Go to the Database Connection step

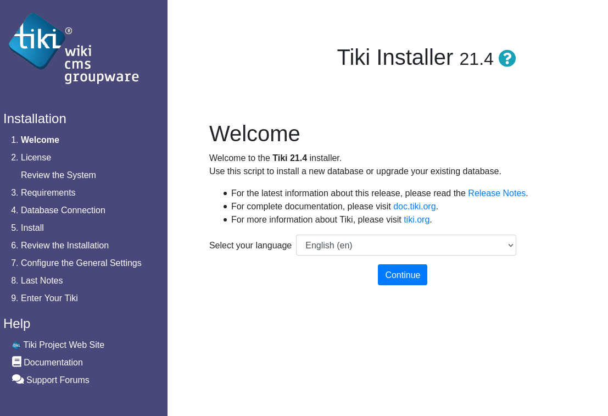pyautogui.click(x=63, y=210)
